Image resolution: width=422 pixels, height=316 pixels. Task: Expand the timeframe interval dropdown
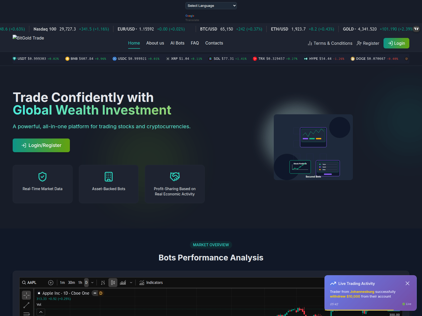point(92,283)
